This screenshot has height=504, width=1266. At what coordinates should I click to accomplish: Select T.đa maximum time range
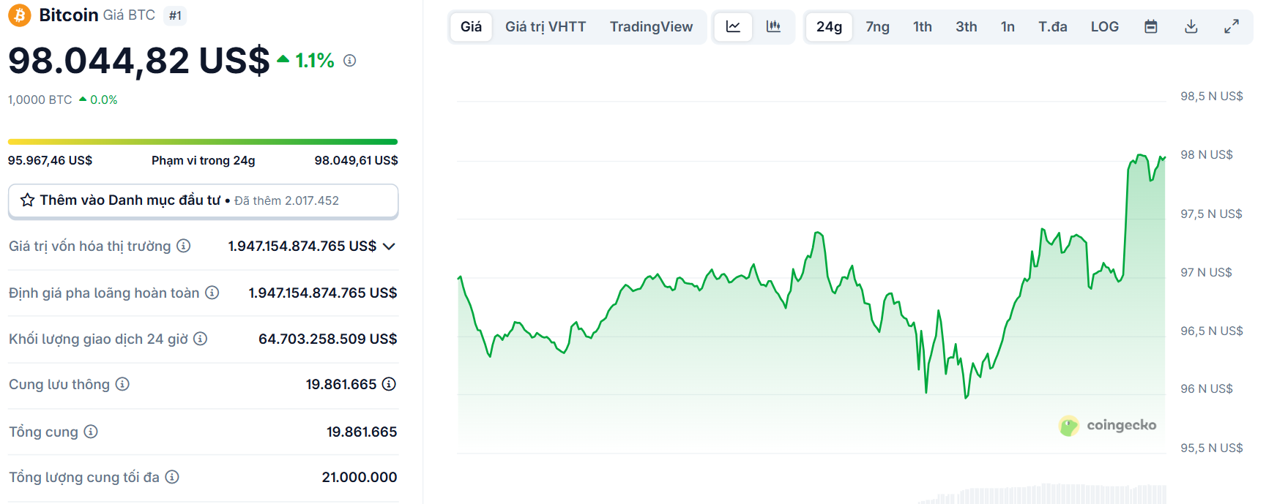click(1053, 27)
